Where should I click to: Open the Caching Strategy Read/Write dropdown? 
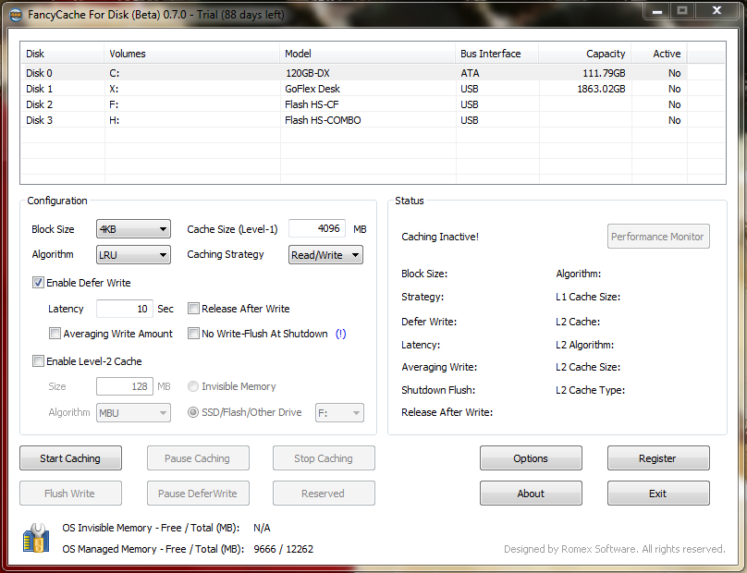[x=325, y=255]
